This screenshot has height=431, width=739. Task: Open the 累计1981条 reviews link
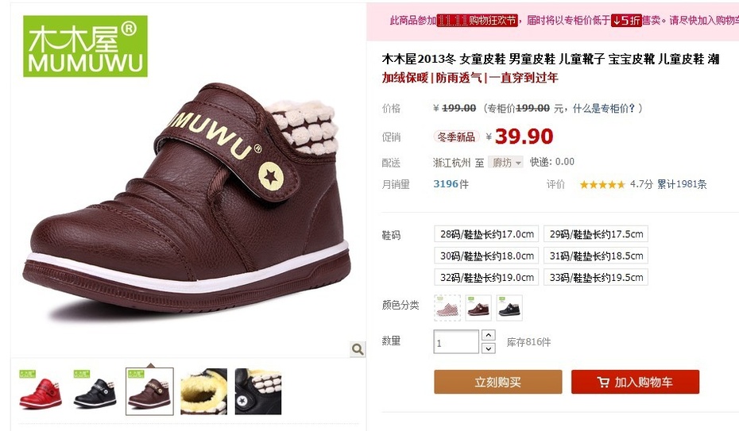coord(682,184)
